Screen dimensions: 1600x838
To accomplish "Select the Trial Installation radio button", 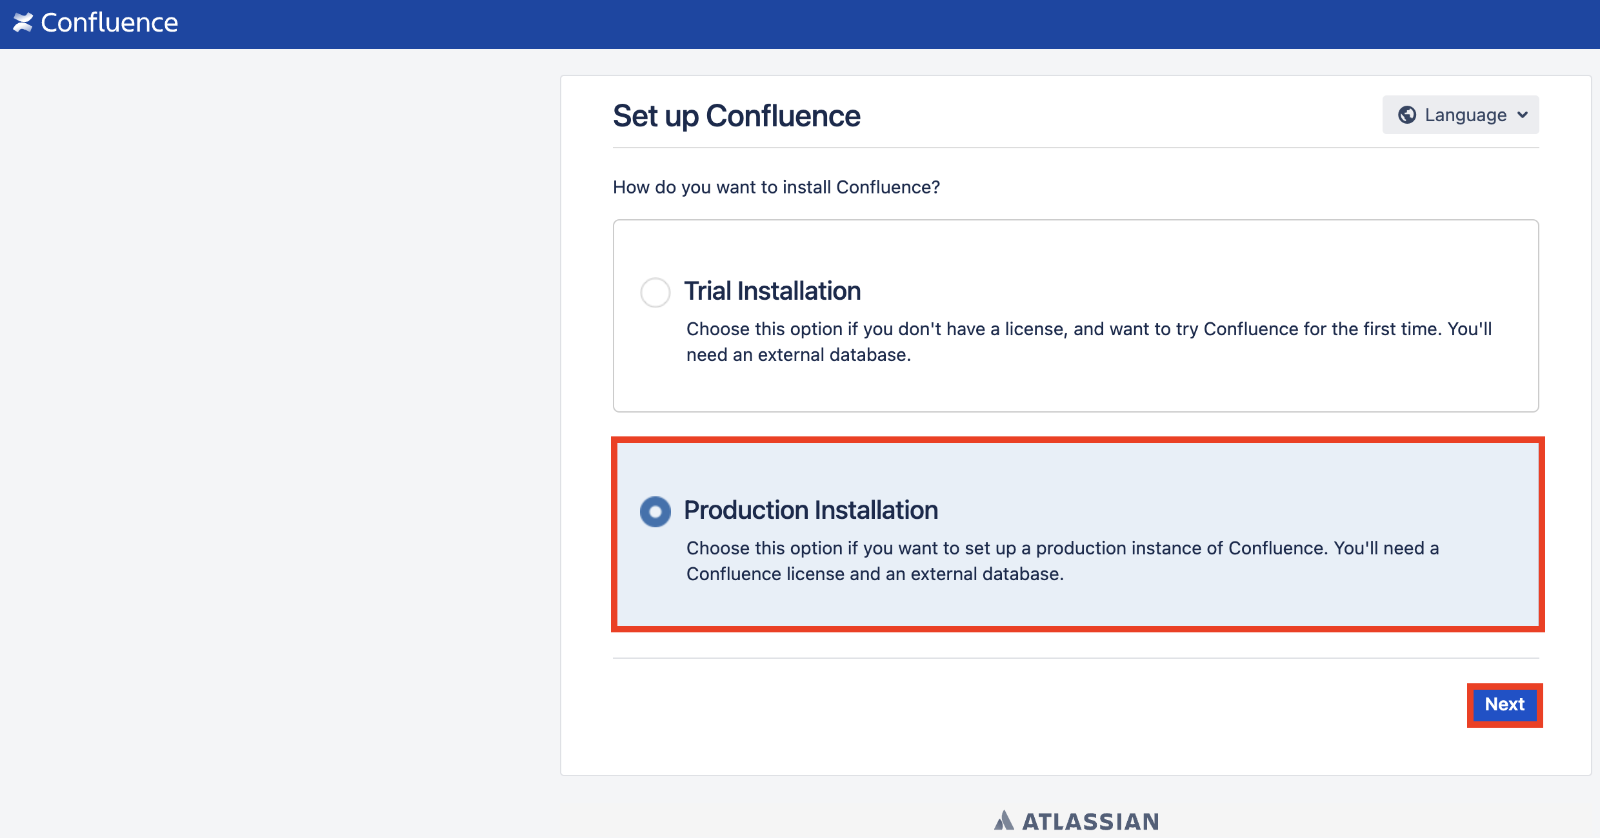I will click(655, 292).
